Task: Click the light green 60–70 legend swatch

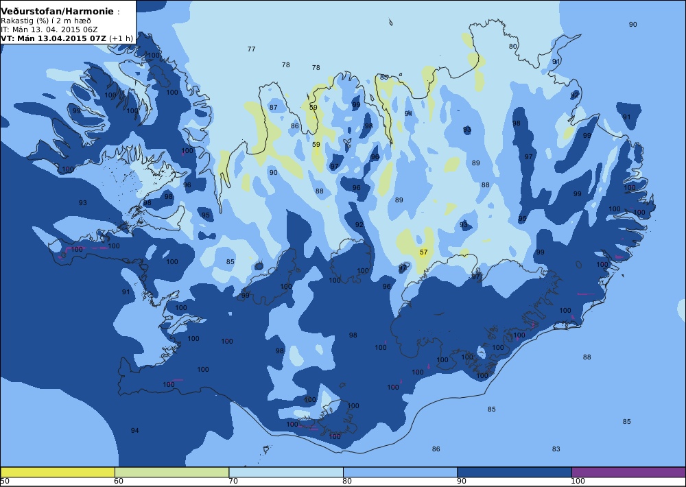Action: (172, 472)
